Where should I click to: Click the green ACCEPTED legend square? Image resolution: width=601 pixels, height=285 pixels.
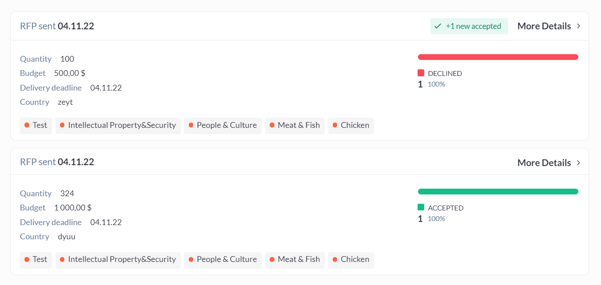coord(421,207)
